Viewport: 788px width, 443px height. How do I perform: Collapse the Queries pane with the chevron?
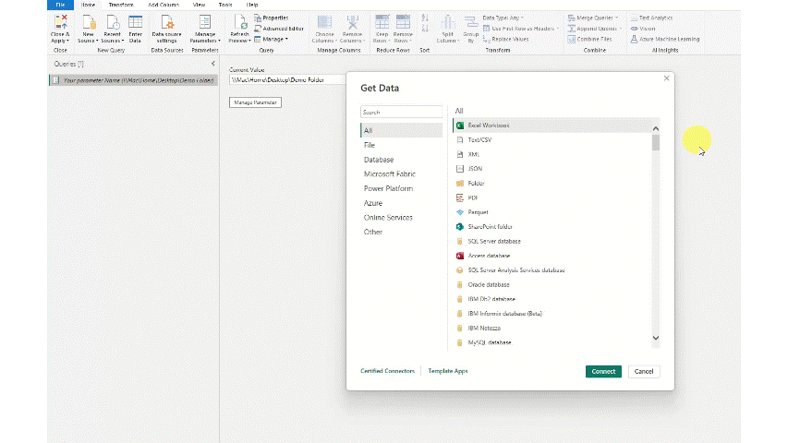213,64
